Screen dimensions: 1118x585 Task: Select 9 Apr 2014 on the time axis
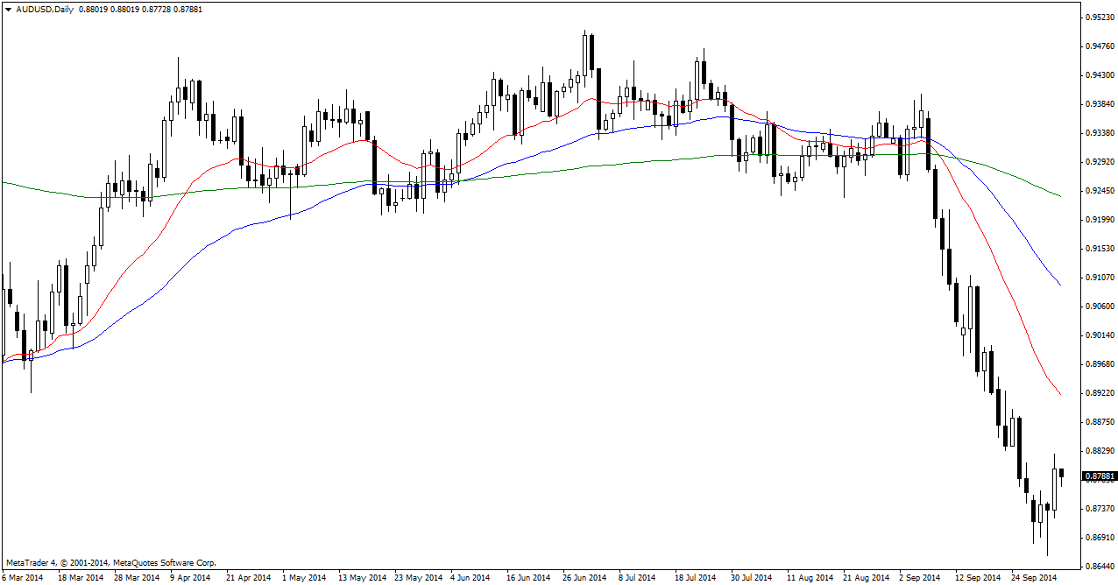click(x=190, y=578)
